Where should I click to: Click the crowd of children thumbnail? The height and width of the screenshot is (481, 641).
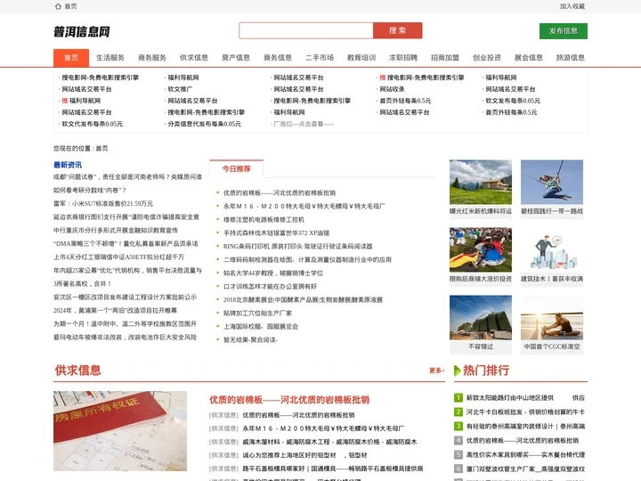tap(481, 249)
